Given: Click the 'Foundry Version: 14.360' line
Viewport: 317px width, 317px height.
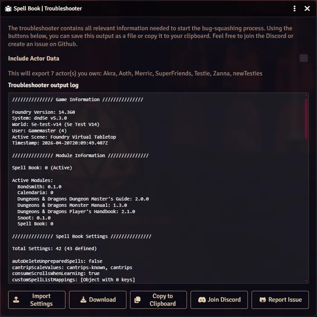Looking at the screenshot, I should (x=43, y=112).
